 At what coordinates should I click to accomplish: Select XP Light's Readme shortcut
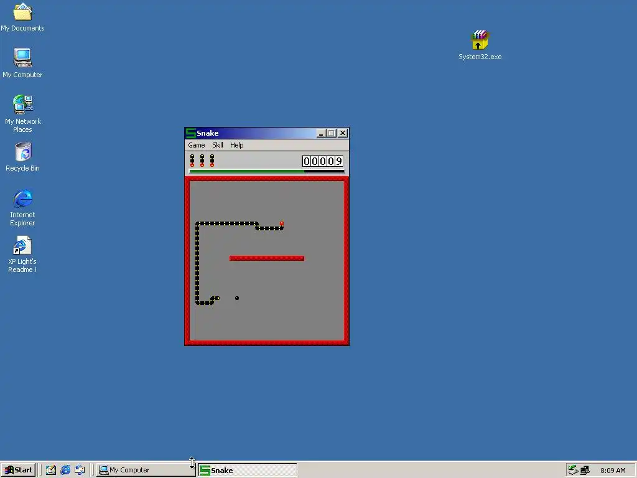[x=22, y=255]
